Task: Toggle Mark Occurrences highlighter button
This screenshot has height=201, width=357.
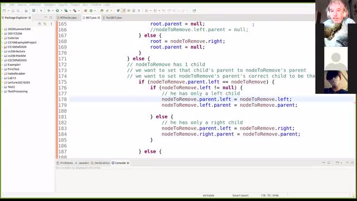Action: click(x=124, y=11)
